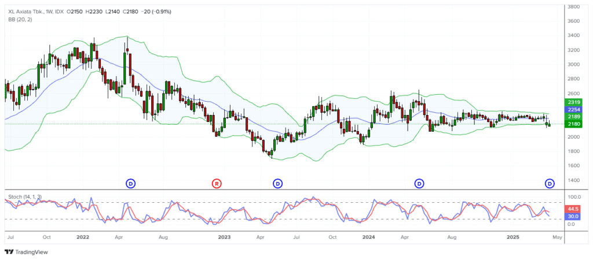Click the 2023 label on time axis
Screen dimensions: 593x260
pyautogui.click(x=224, y=237)
